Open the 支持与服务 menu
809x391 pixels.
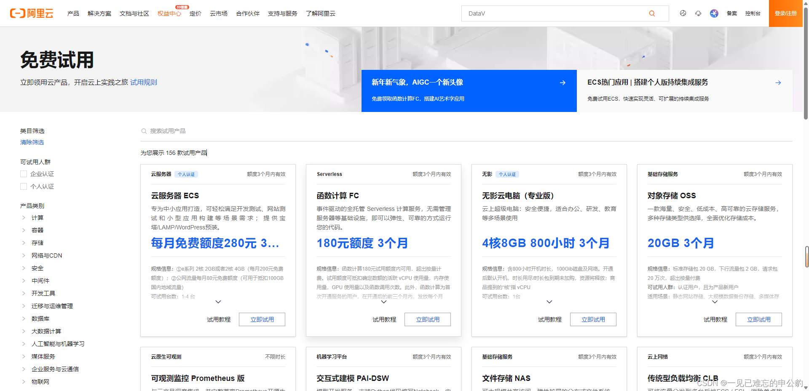coord(283,13)
